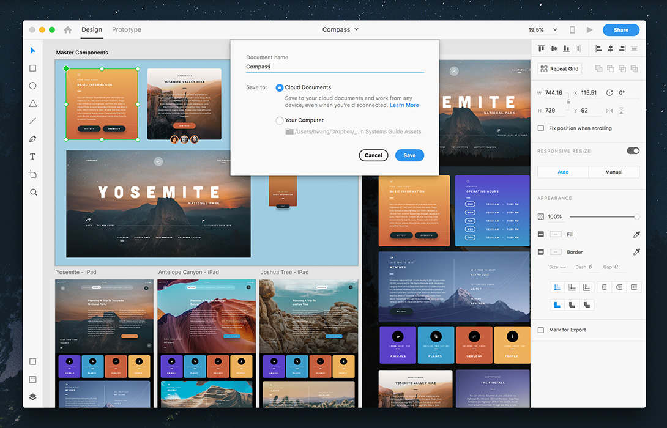Go to the Home screen icon
Image resolution: width=667 pixels, height=428 pixels.
pyautogui.click(x=68, y=30)
